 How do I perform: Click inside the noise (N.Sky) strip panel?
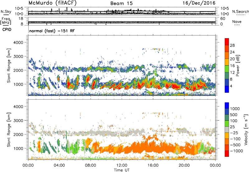tap(122, 11)
